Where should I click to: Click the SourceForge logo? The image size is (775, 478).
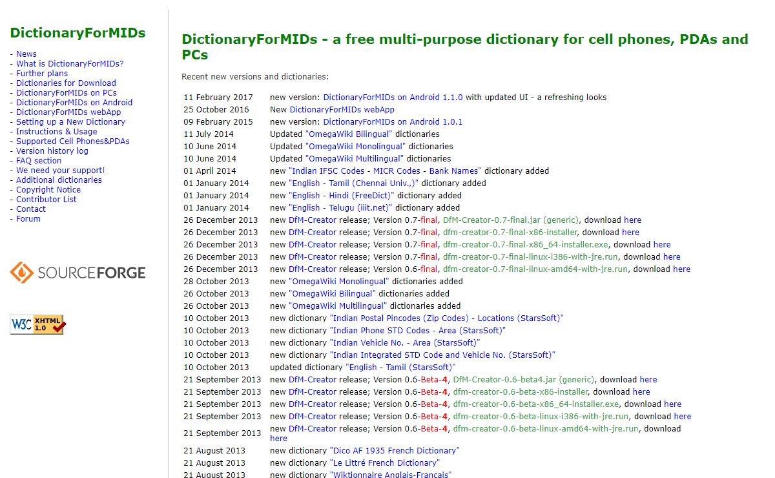tap(77, 273)
